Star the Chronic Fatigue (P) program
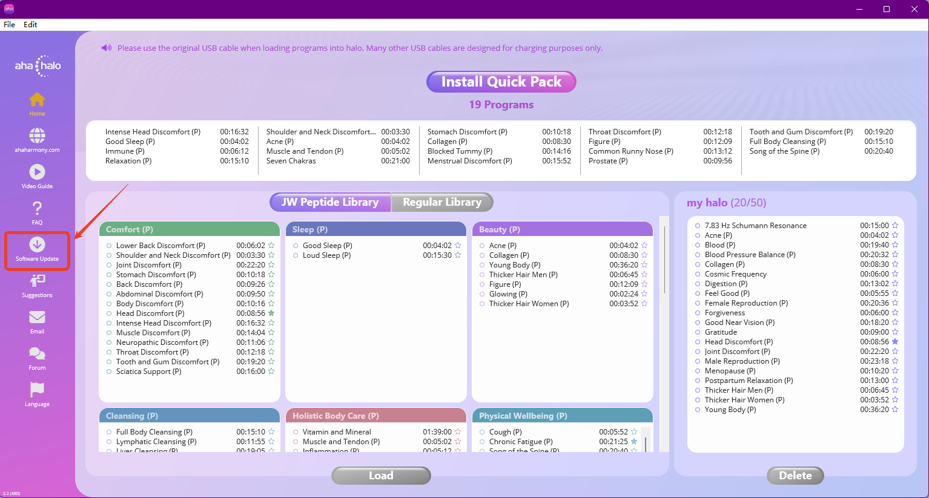 634,442
